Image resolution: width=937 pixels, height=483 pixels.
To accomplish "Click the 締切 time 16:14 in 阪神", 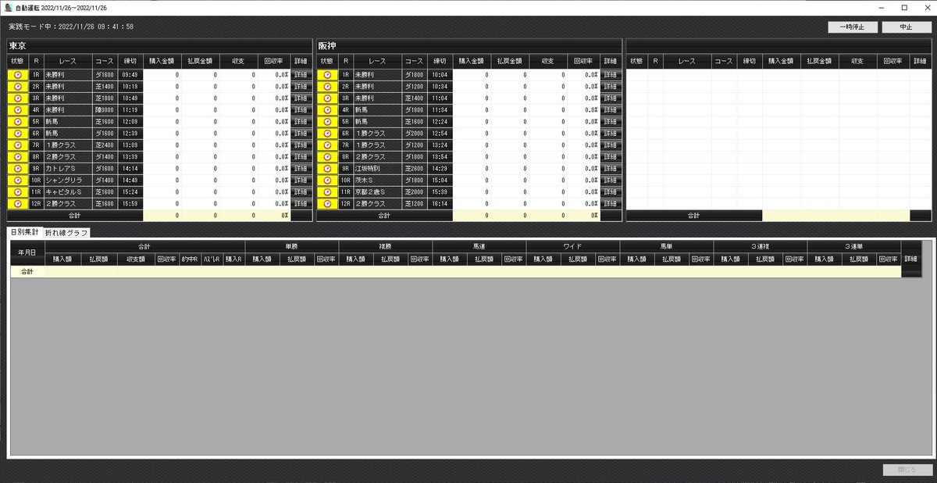I will (x=439, y=204).
